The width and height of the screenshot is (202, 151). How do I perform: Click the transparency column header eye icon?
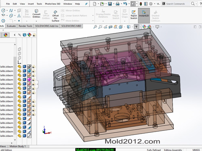(x=34, y=35)
